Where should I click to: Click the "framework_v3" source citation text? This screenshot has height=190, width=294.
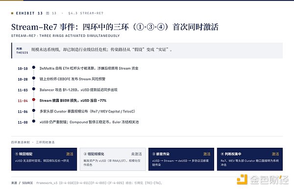tap(99, 183)
